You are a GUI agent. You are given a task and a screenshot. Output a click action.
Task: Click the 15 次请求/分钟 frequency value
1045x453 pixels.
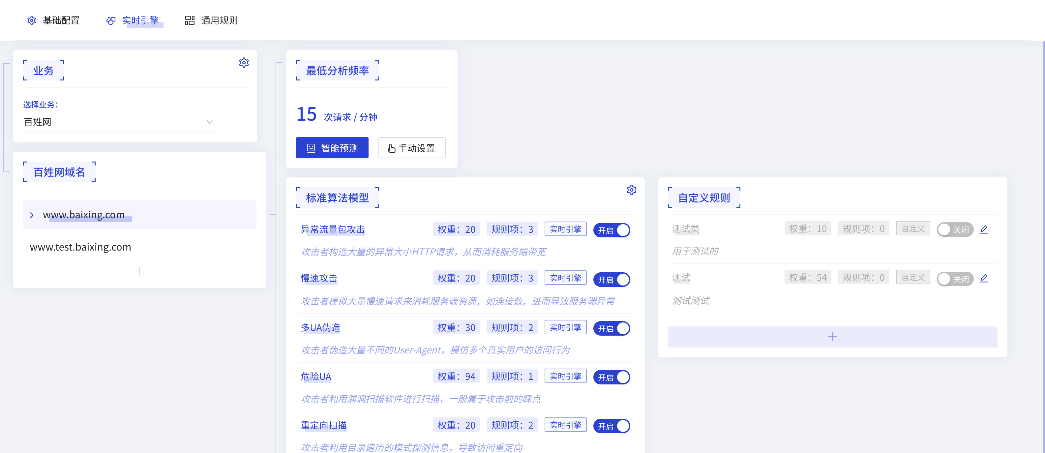click(x=337, y=115)
